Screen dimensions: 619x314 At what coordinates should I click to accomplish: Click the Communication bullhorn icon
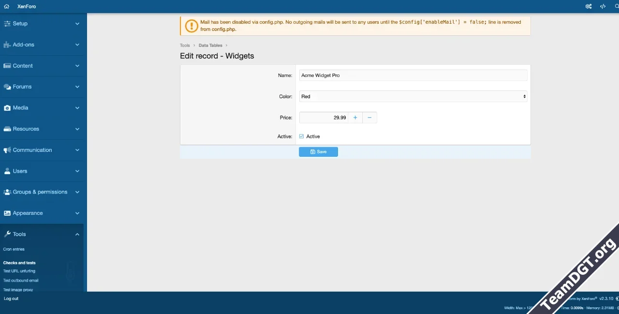(x=7, y=150)
